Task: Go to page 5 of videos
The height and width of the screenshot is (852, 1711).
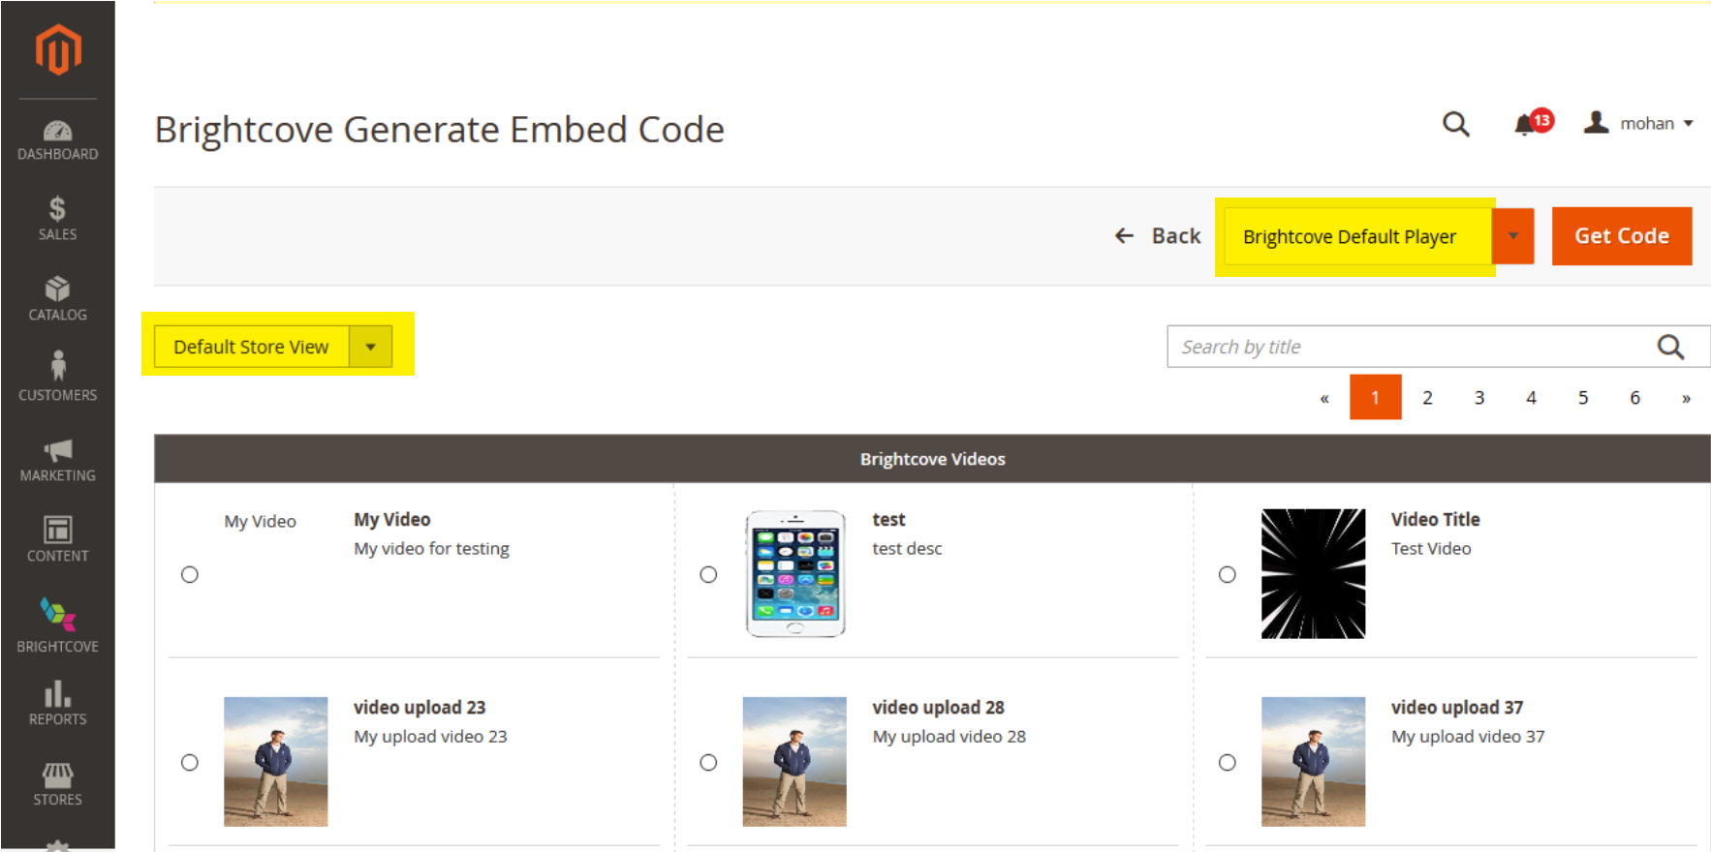Action: 1583,397
